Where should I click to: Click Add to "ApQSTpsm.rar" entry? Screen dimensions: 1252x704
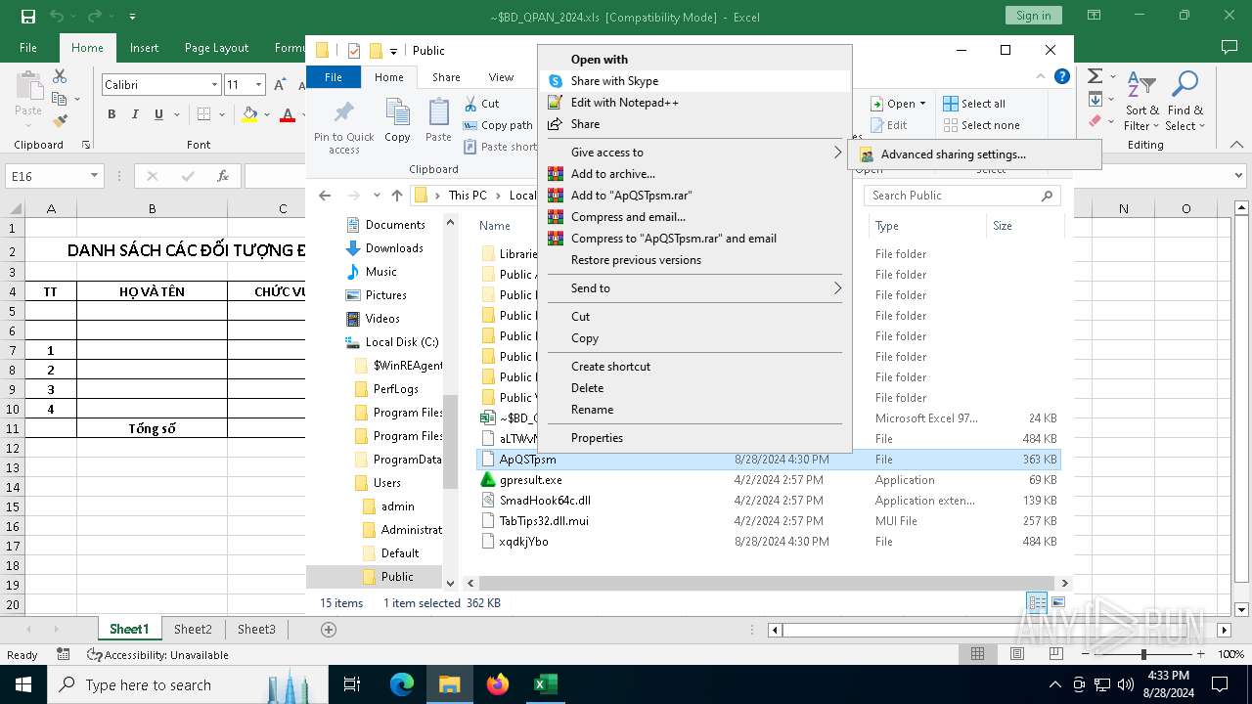[631, 196]
